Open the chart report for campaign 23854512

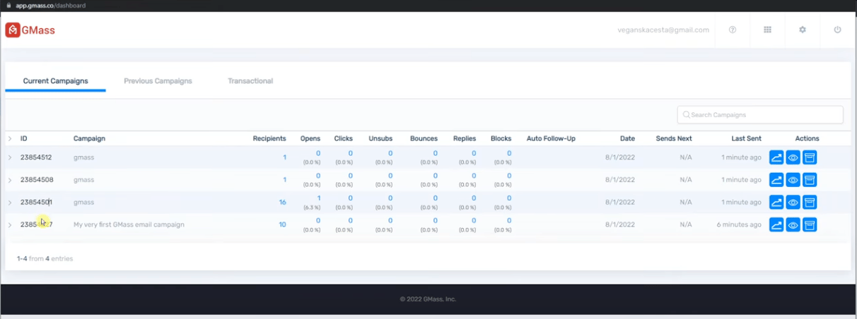776,157
